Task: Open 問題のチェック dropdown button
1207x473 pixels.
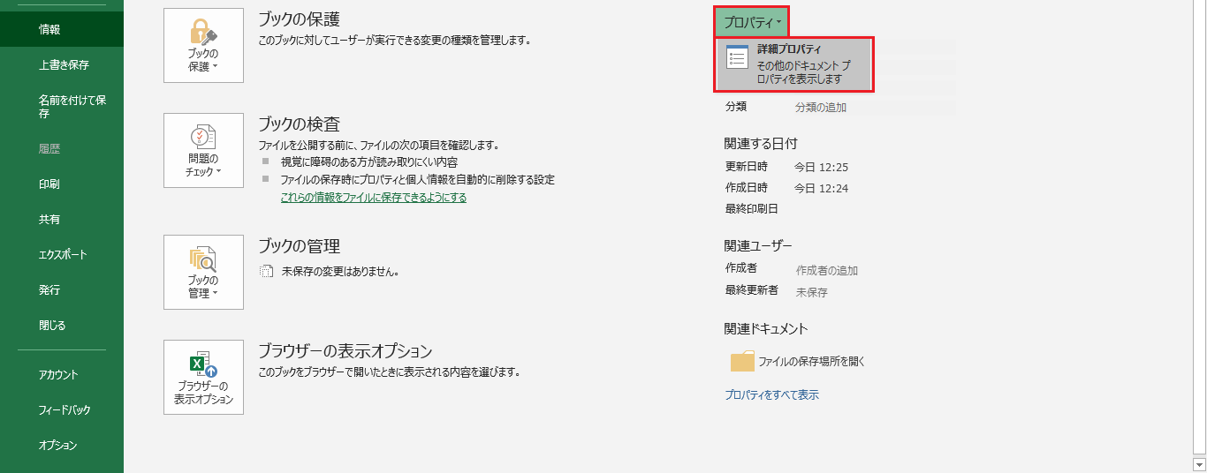Action: [x=203, y=150]
